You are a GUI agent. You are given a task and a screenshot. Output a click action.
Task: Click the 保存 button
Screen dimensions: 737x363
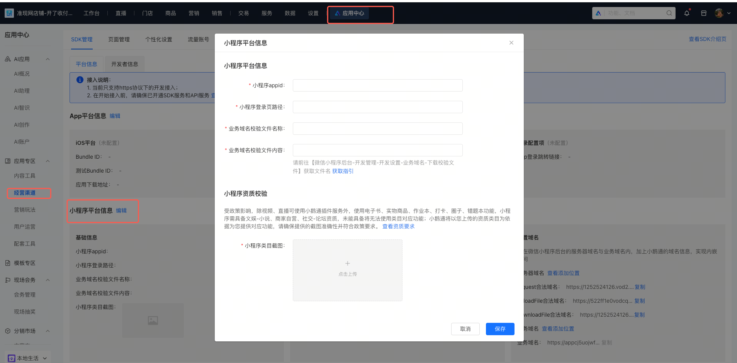tap(500, 329)
